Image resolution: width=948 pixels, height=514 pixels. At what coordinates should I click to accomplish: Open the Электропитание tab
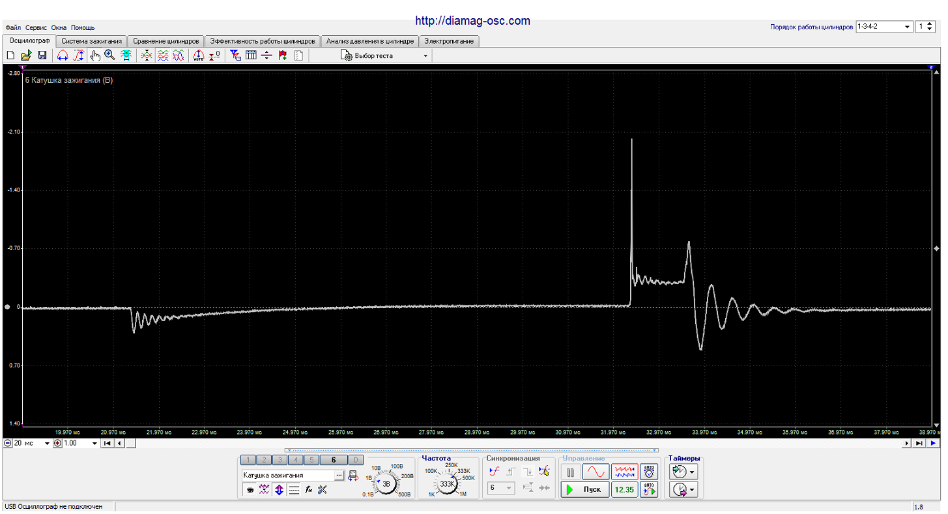(450, 41)
